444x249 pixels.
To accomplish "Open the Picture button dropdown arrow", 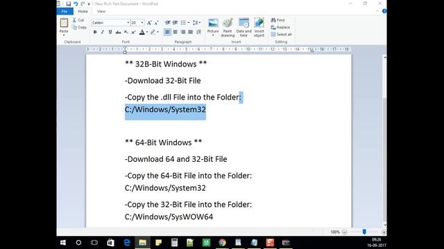I will point(213,35).
